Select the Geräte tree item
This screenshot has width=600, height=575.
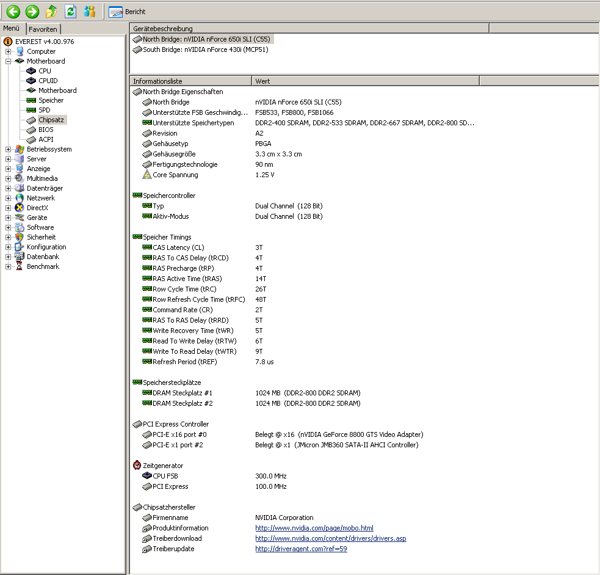(x=37, y=218)
